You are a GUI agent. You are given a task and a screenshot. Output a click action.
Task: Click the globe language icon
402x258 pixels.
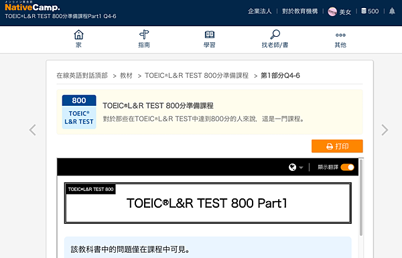pyautogui.click(x=293, y=168)
